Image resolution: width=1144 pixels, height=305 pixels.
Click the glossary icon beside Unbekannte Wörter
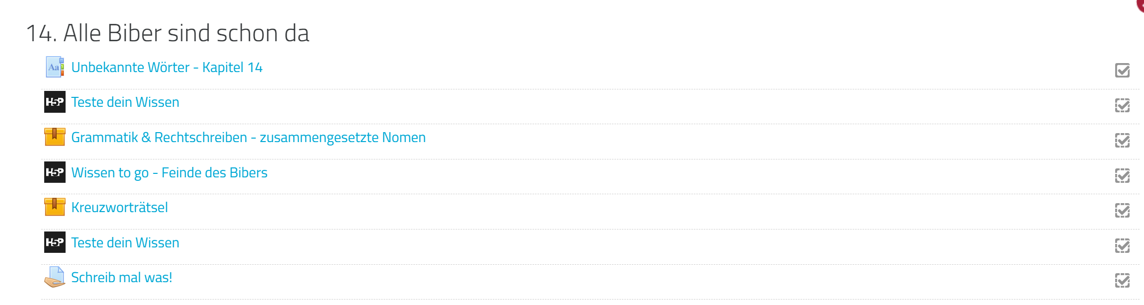click(55, 67)
